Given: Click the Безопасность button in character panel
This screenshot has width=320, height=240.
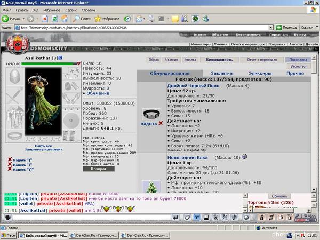Looking at the screenshot, I should (219, 60).
